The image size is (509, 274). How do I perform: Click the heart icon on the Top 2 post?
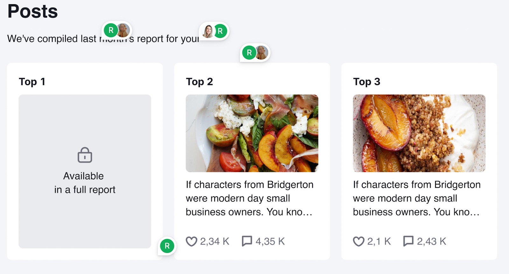192,241
